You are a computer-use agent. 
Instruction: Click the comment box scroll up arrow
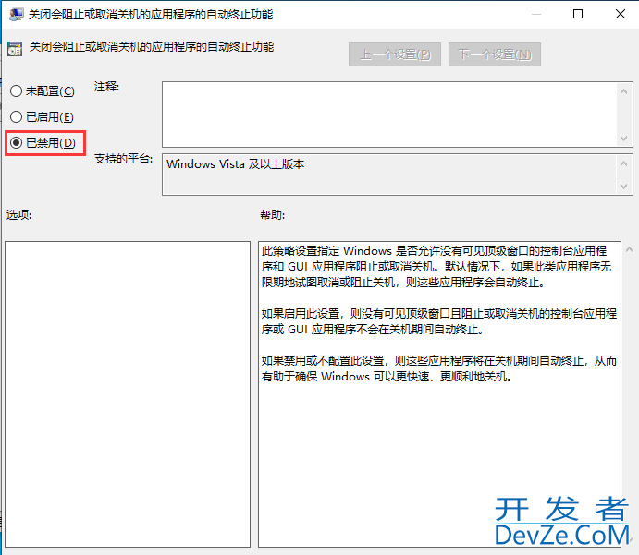(623, 91)
